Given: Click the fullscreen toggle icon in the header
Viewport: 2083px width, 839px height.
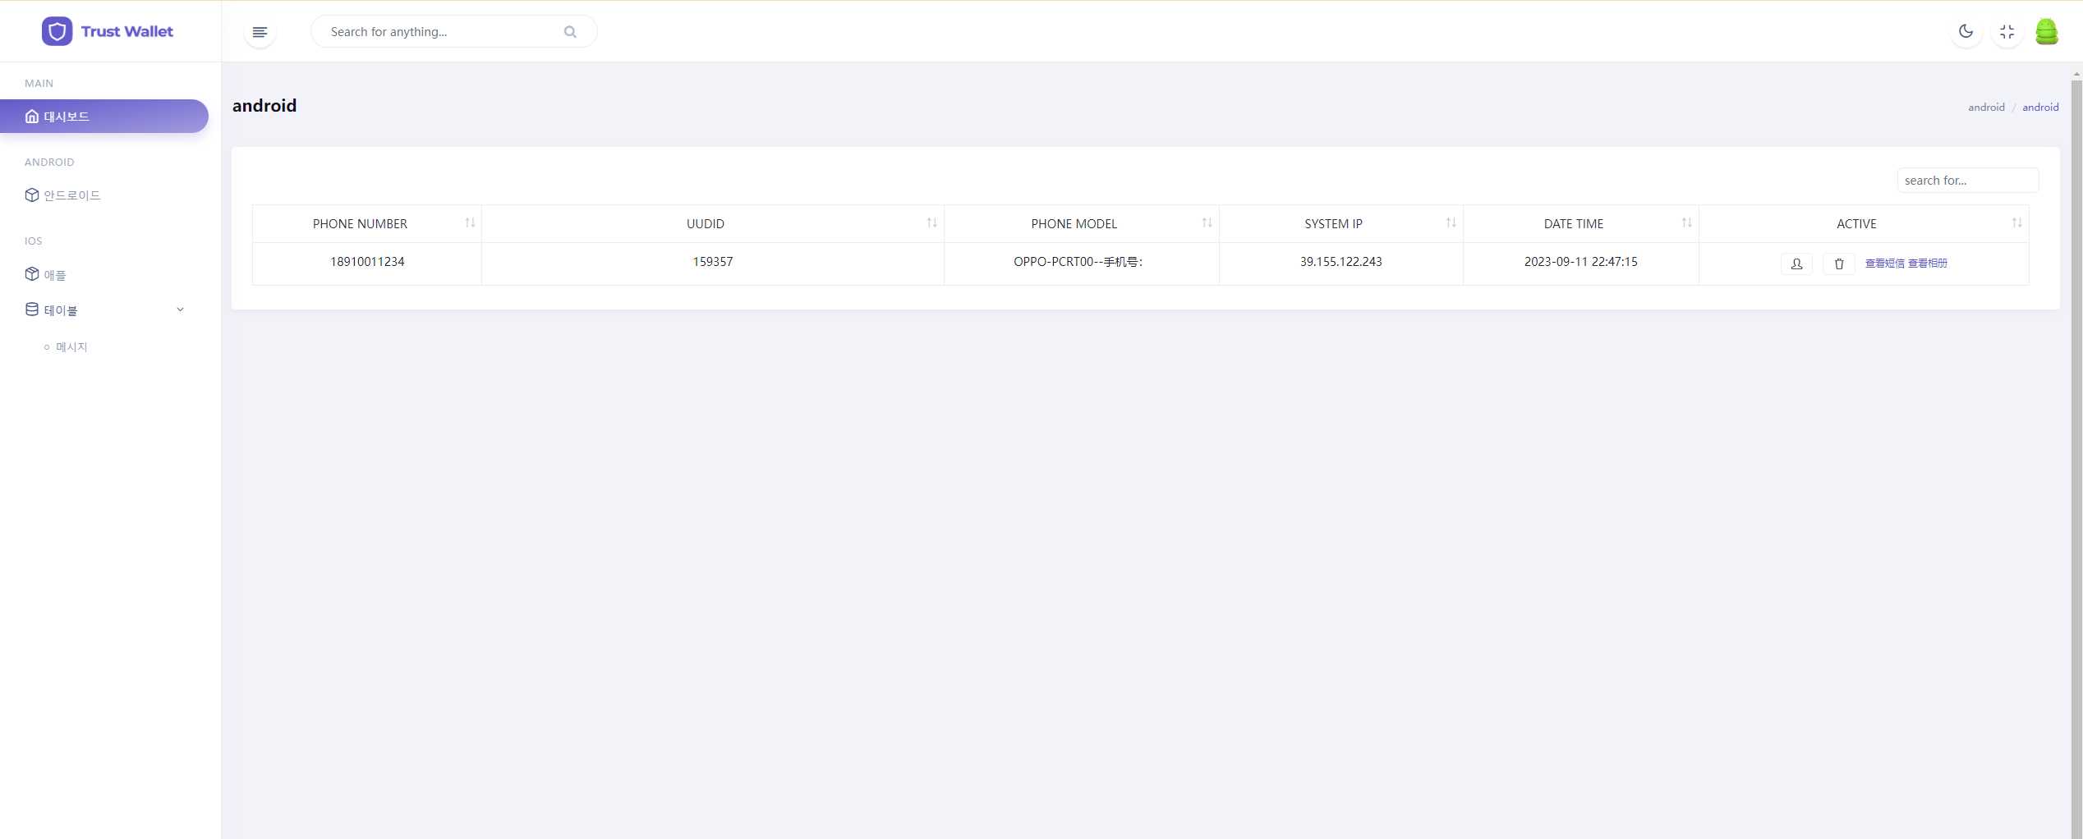Looking at the screenshot, I should pos(2007,31).
